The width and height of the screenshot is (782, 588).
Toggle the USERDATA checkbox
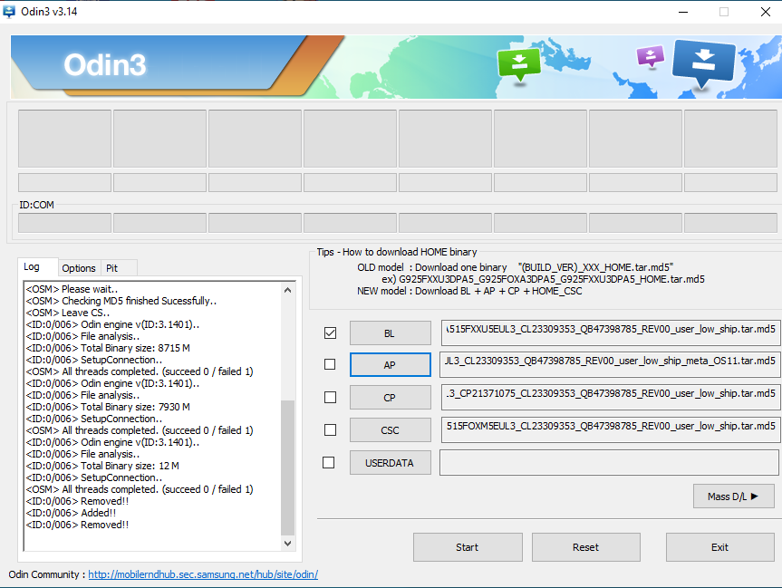click(330, 462)
